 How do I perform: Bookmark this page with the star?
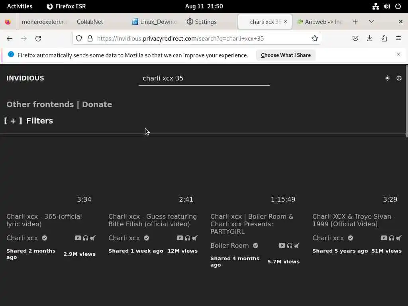tap(315, 39)
